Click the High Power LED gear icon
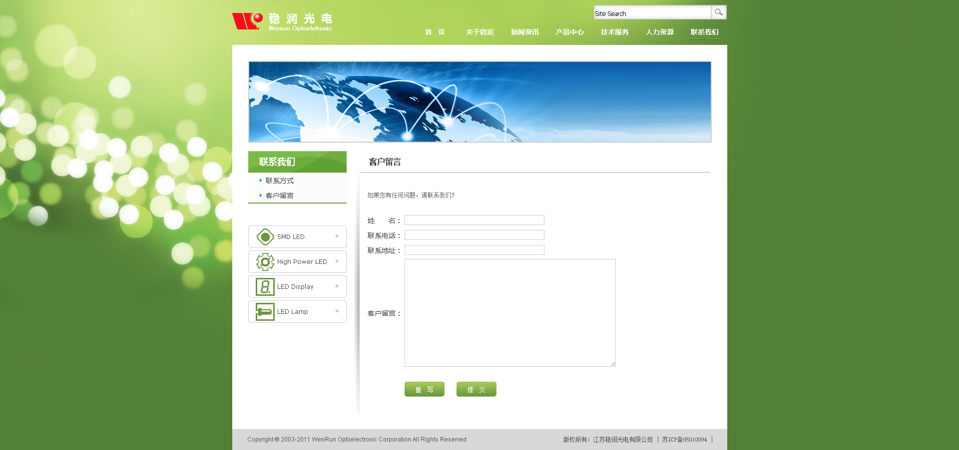This screenshot has width=959, height=450. [265, 262]
